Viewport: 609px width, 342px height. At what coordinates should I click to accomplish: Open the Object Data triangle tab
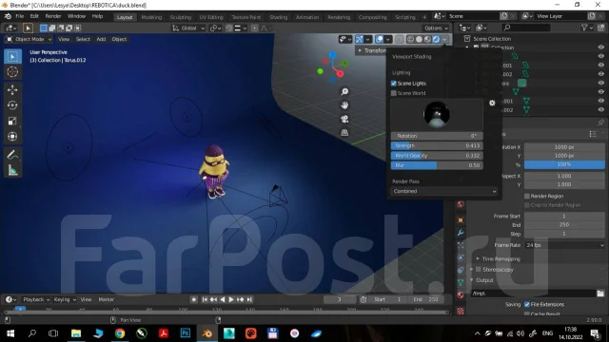point(461,282)
